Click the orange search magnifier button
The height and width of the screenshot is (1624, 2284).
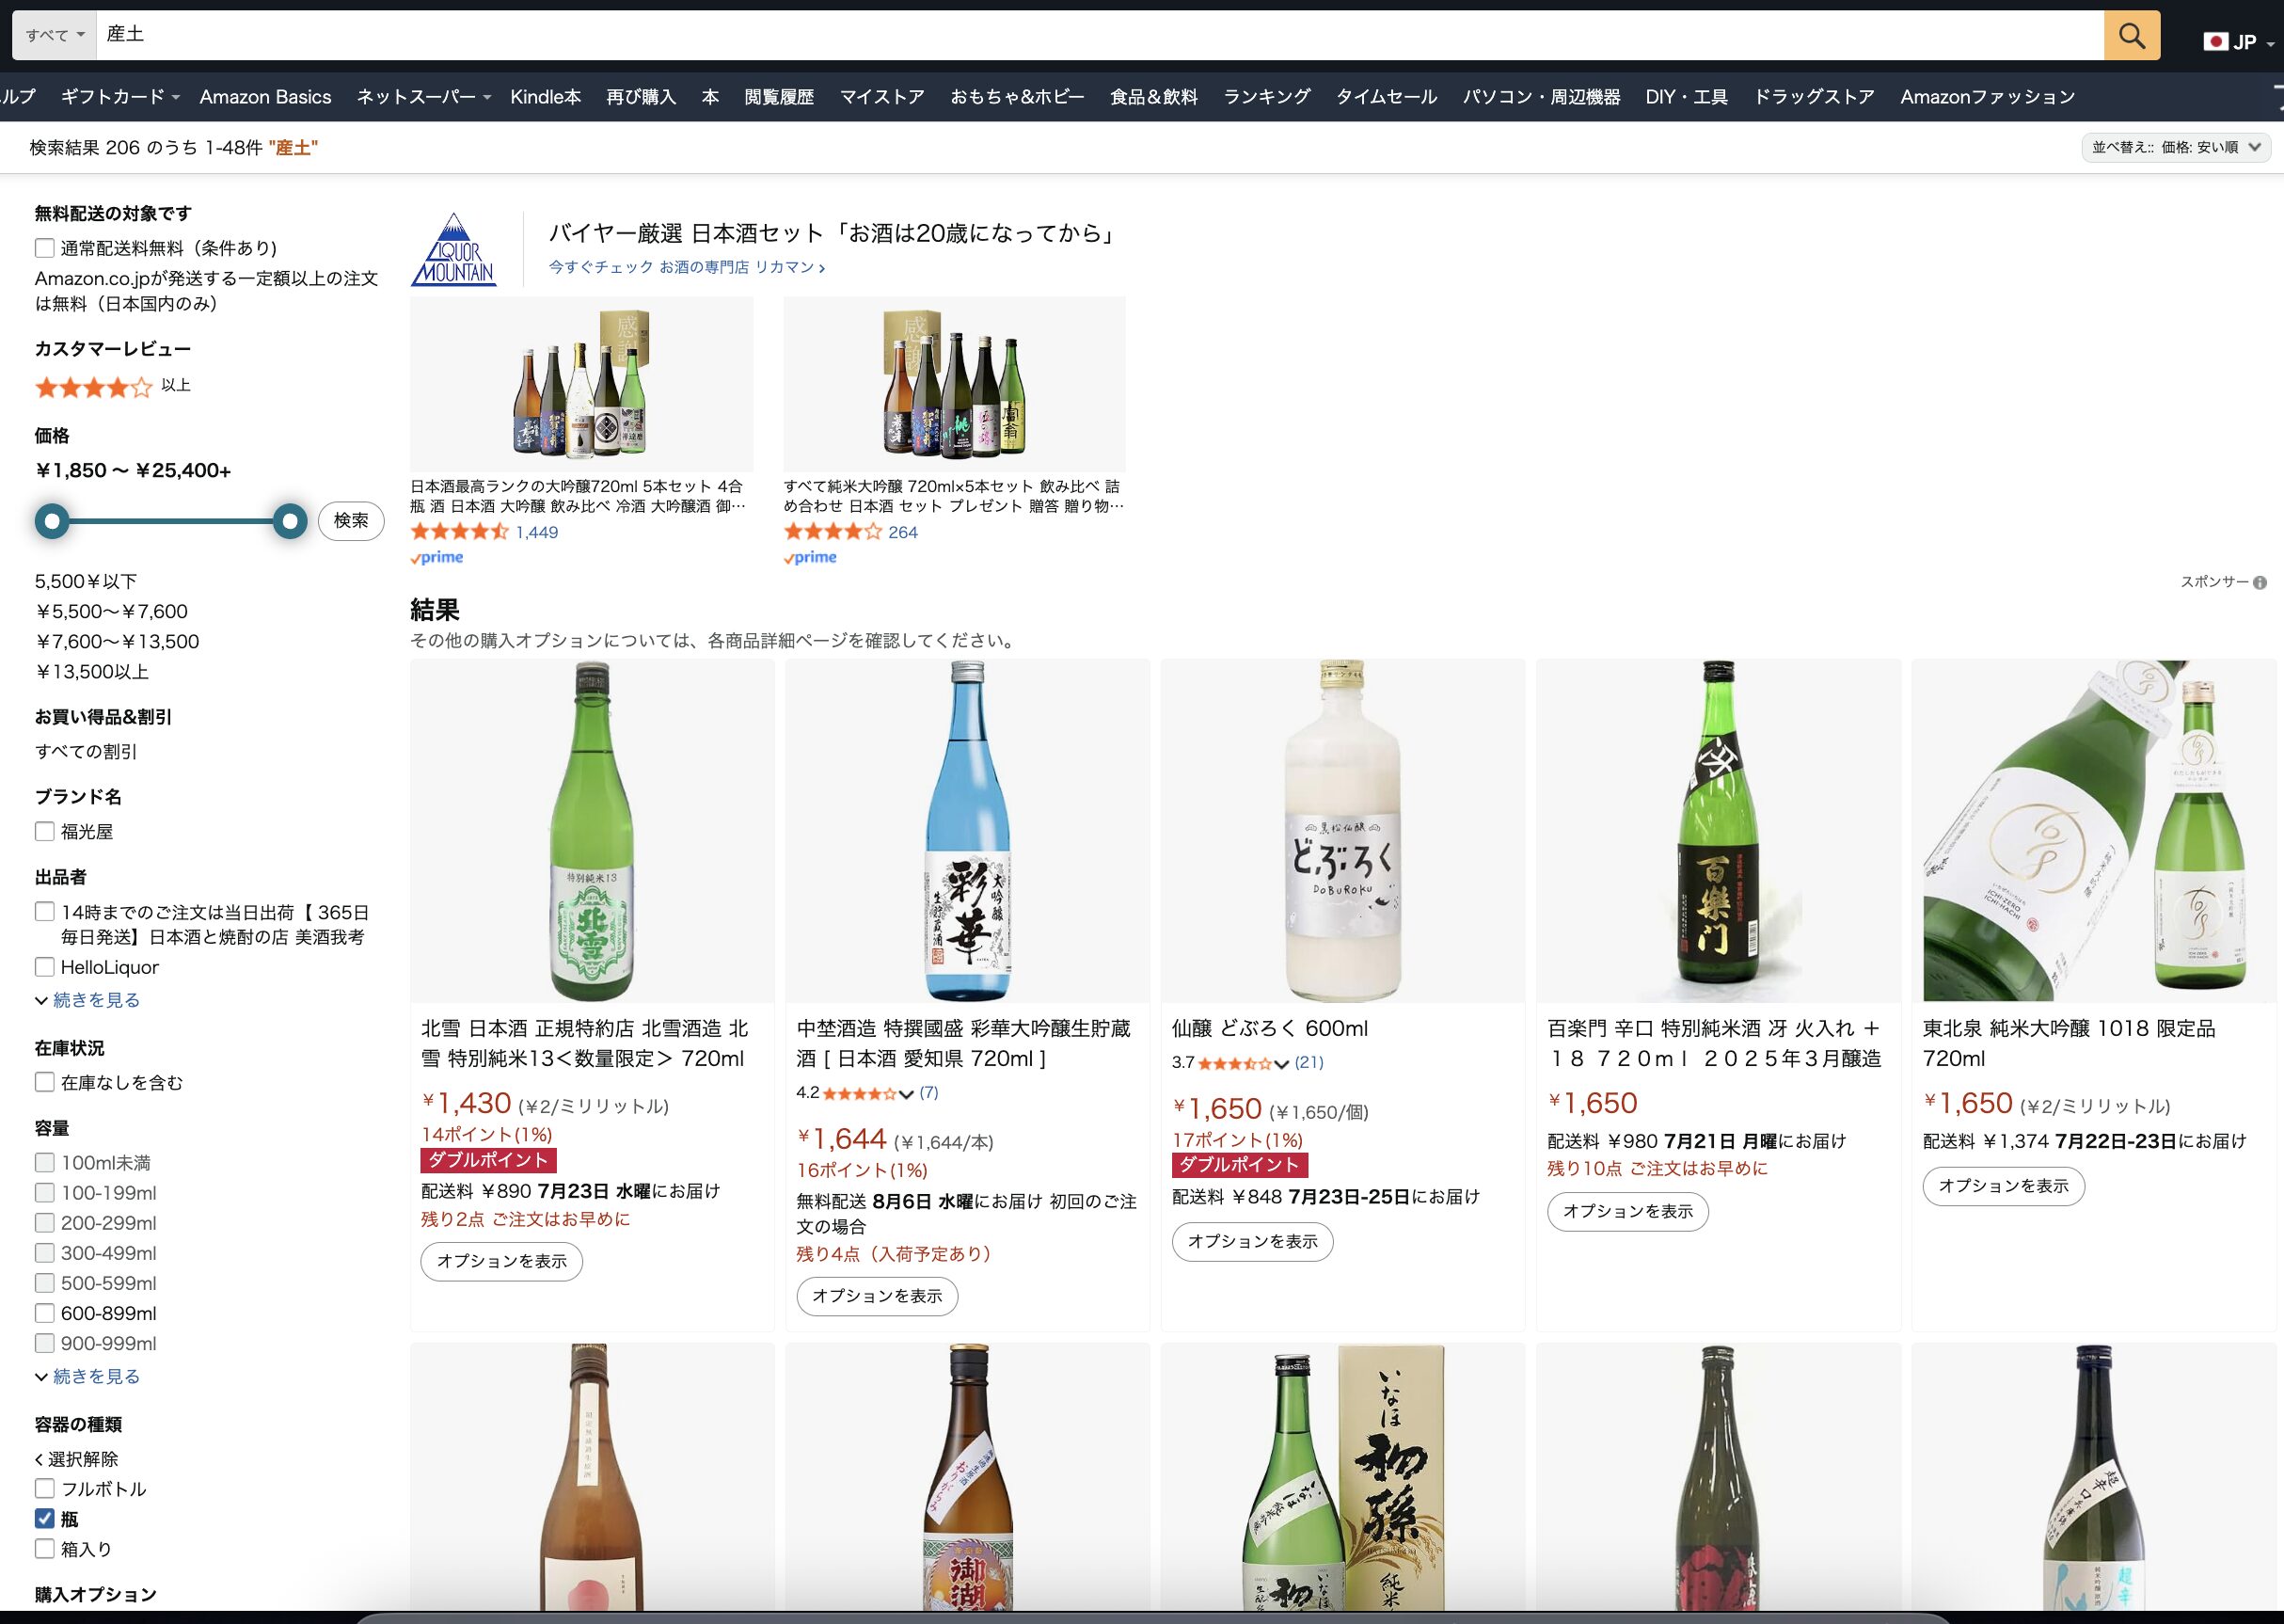coord(2131,35)
